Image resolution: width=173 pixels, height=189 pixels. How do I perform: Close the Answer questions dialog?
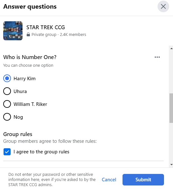[163, 6]
